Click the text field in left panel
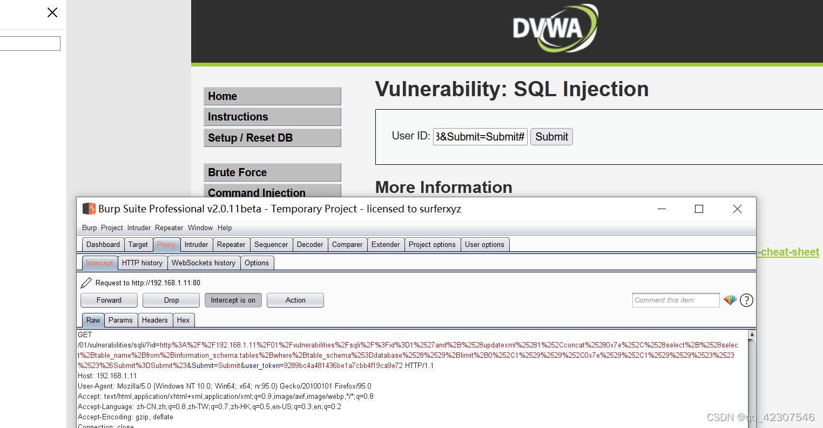The height and width of the screenshot is (428, 823). tap(30, 44)
